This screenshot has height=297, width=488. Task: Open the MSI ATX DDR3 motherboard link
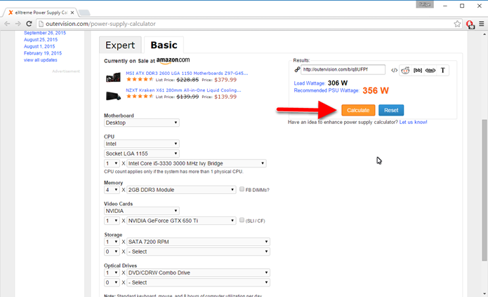[x=187, y=74]
